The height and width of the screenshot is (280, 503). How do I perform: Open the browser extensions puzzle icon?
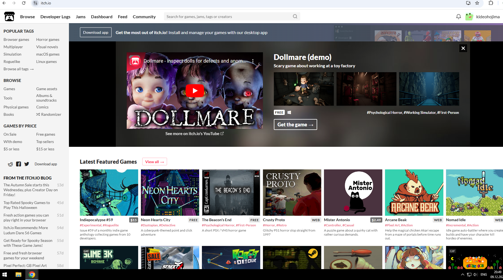[x=491, y=3]
